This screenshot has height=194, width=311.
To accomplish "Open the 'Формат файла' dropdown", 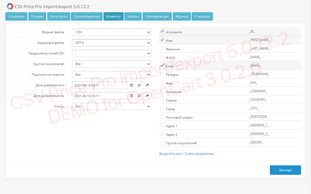I will [x=112, y=32].
